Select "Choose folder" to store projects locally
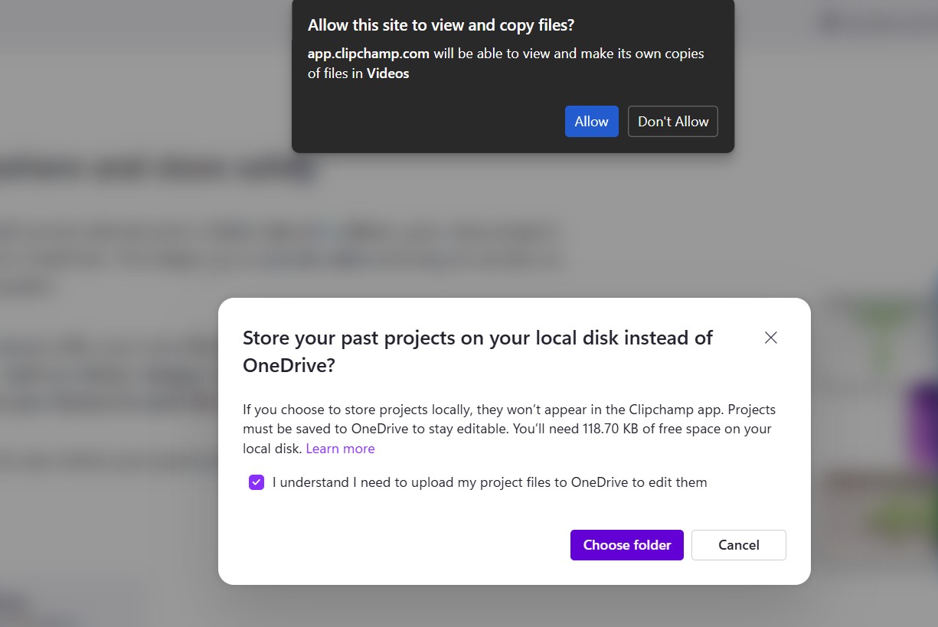Screen dimensions: 938x627 pos(626,544)
